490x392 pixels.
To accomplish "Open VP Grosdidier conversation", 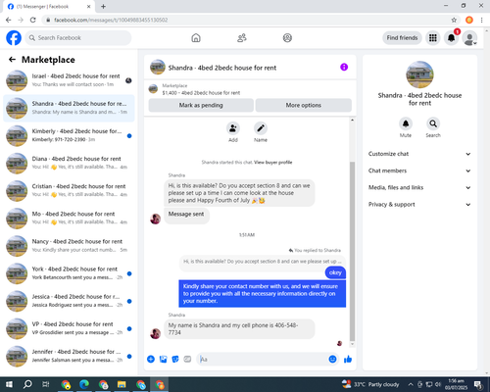I will [69, 329].
